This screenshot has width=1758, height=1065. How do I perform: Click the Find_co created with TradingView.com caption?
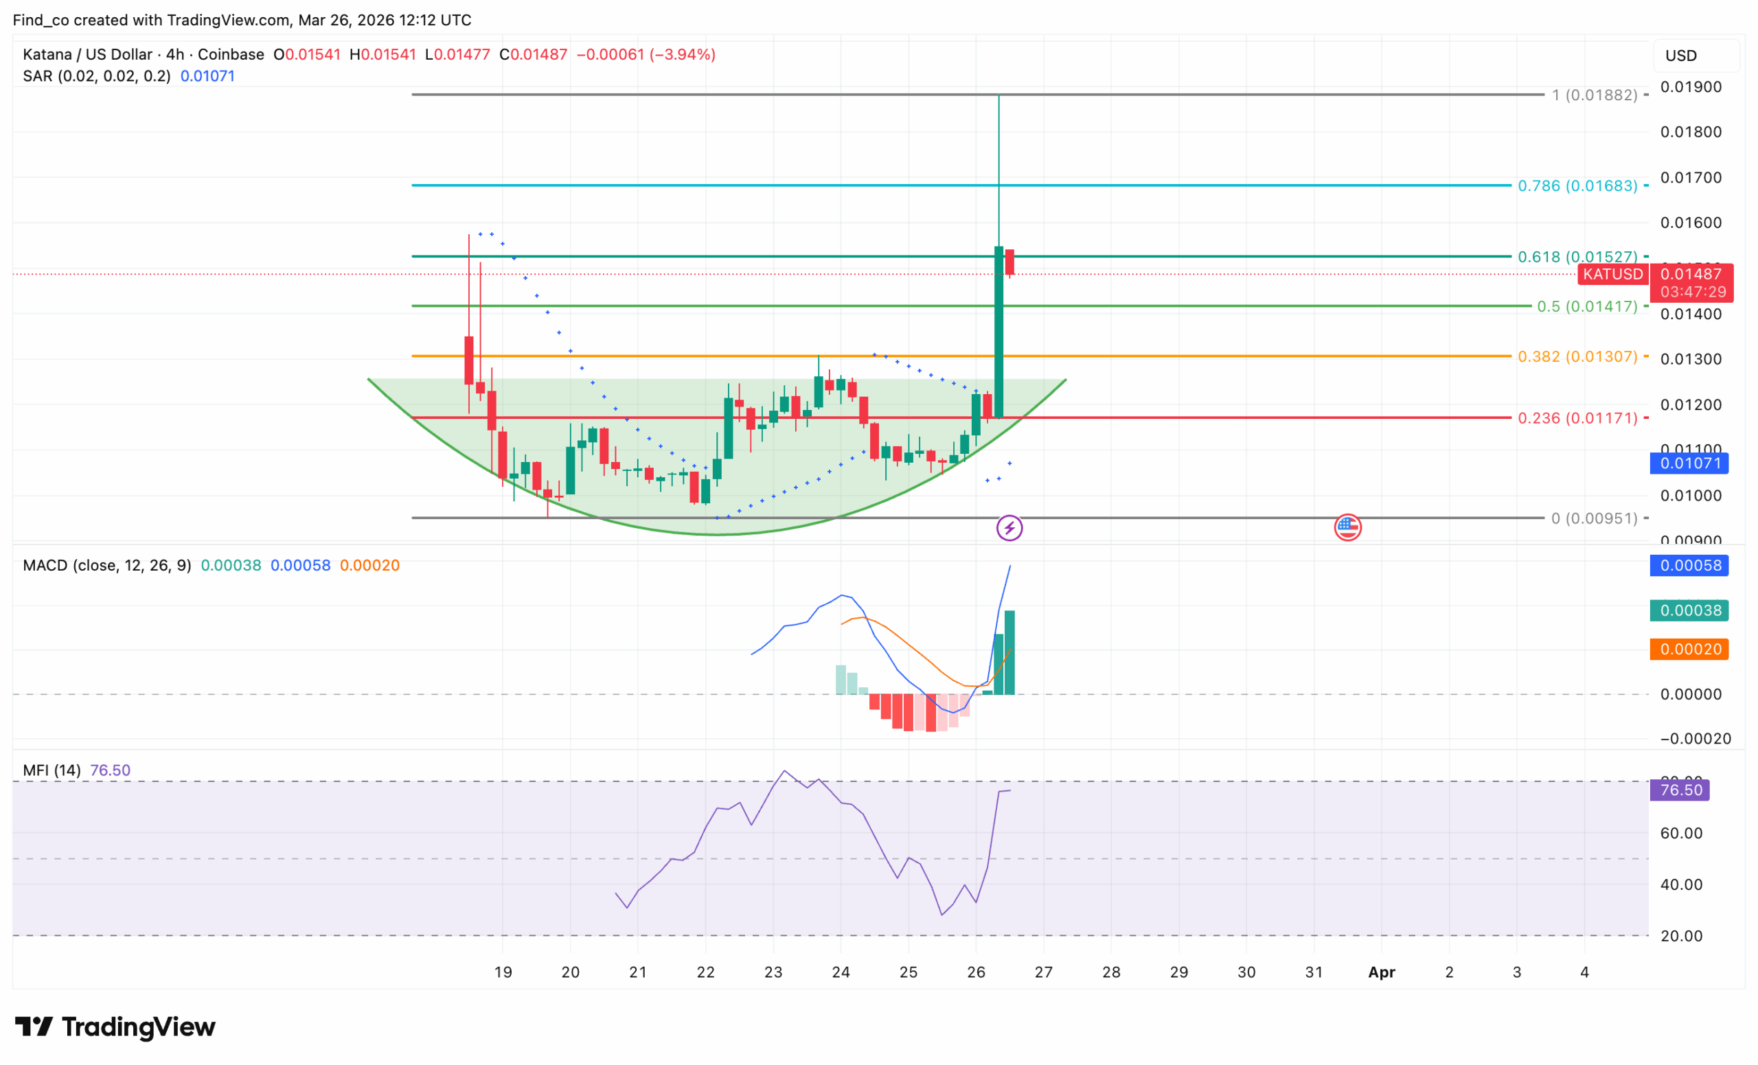[x=242, y=20]
